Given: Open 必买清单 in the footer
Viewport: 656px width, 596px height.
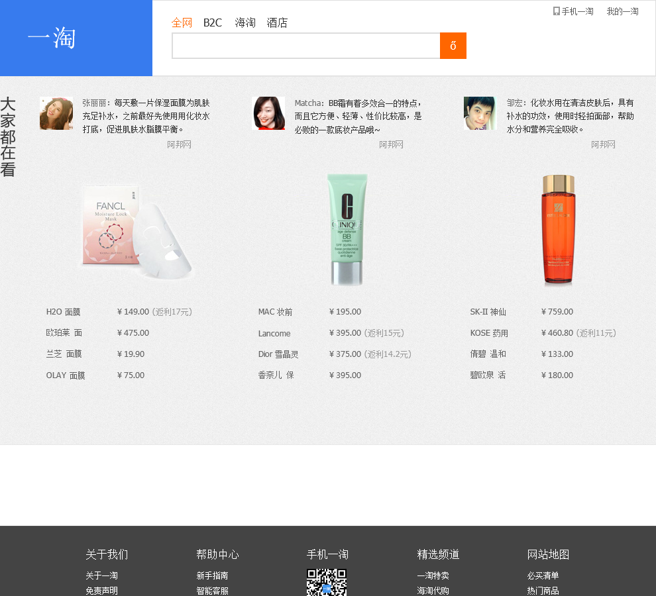Looking at the screenshot, I should [543, 575].
